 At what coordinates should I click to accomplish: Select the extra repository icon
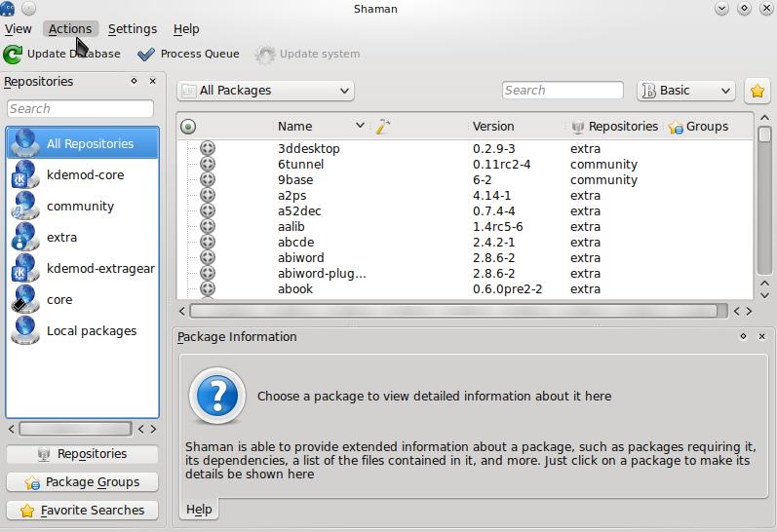[24, 238]
